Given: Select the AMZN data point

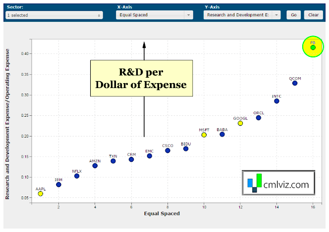Looking at the screenshot, I should (x=95, y=166).
